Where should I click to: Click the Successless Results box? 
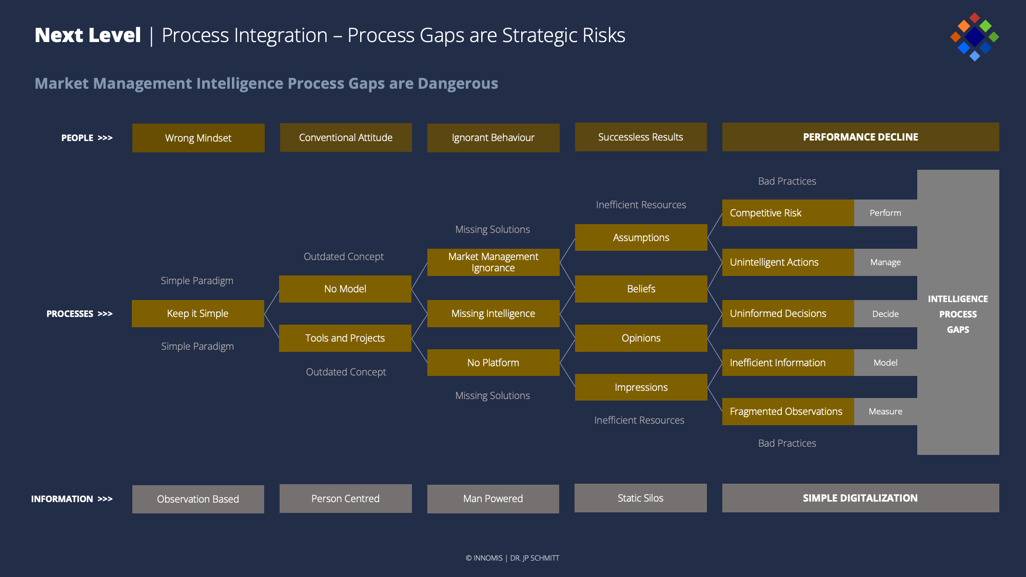point(641,137)
